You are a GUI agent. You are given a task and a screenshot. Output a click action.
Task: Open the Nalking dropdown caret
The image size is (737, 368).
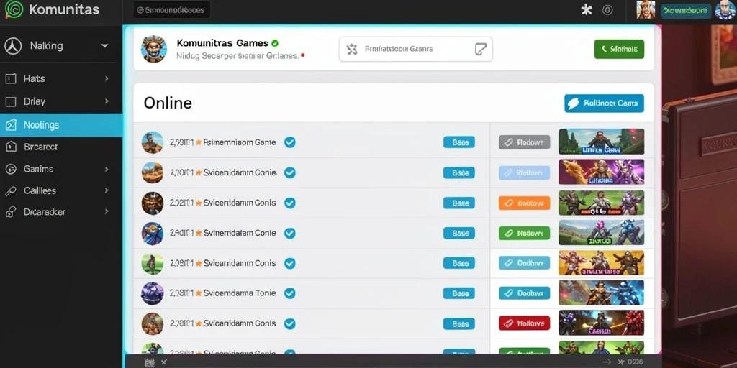coord(104,46)
